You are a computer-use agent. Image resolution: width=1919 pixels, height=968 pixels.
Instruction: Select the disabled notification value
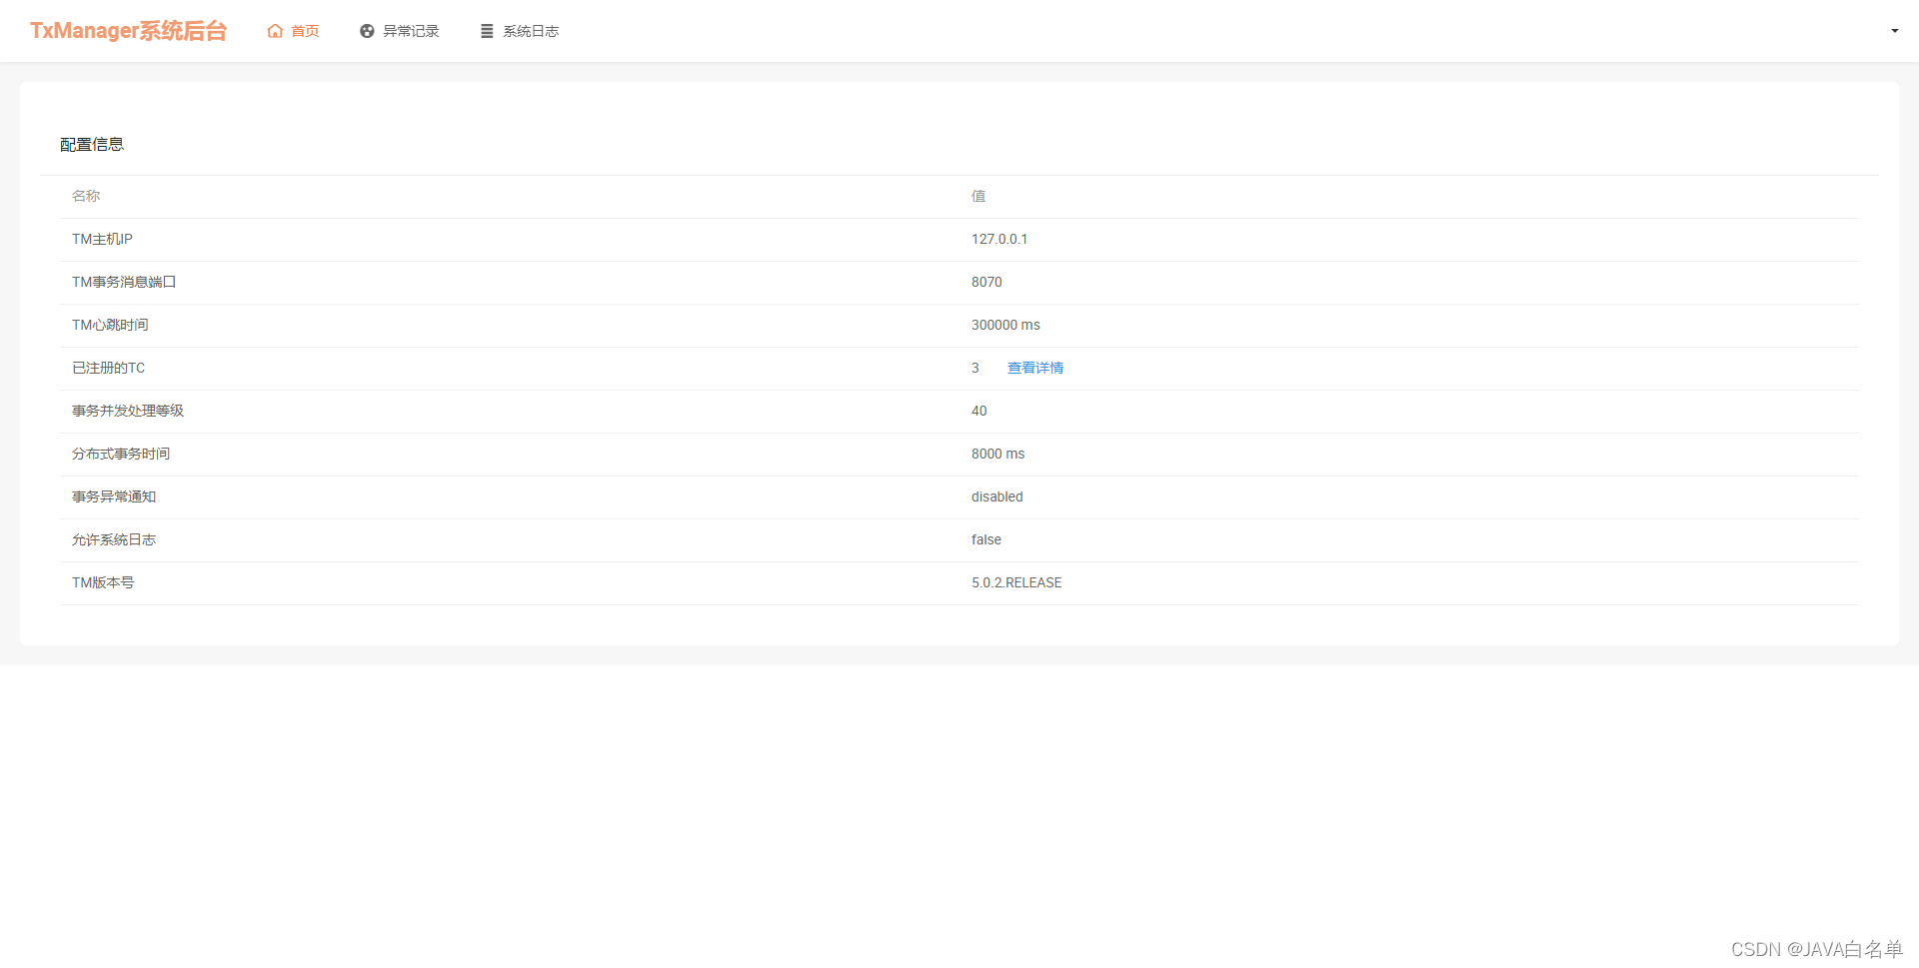(x=997, y=496)
